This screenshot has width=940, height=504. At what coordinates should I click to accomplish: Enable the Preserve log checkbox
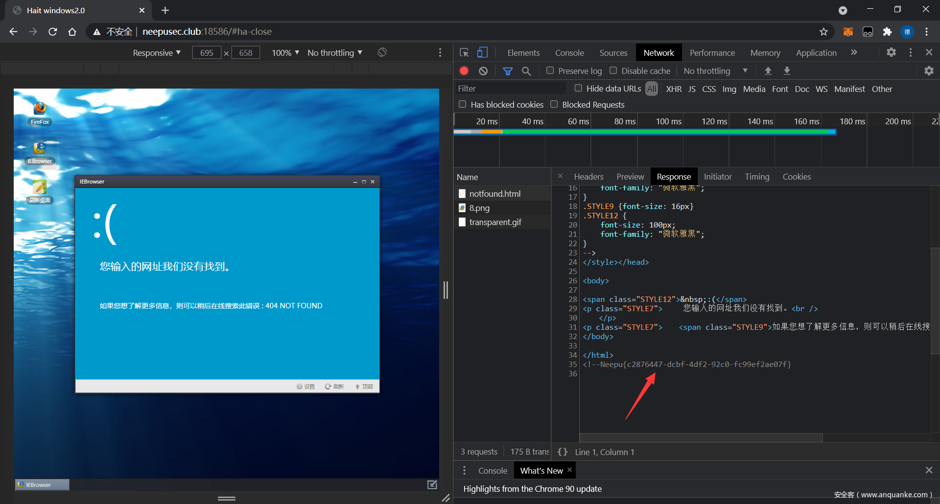click(x=550, y=70)
